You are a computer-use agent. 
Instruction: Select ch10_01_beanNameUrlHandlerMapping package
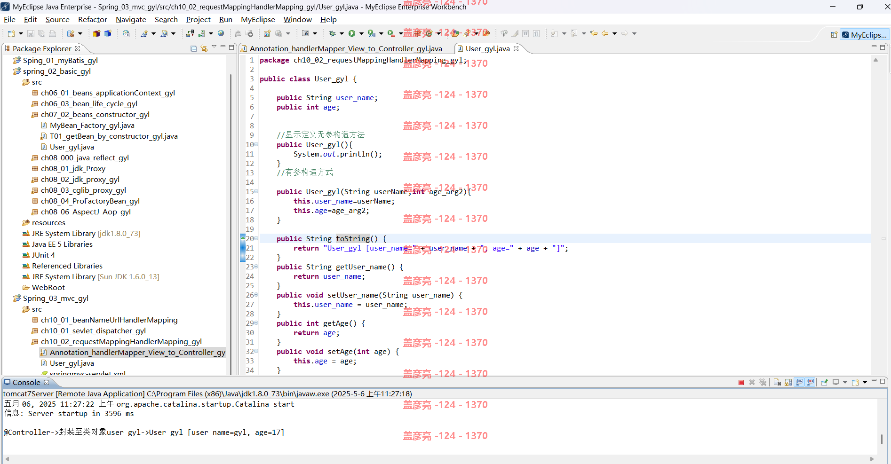coord(109,320)
